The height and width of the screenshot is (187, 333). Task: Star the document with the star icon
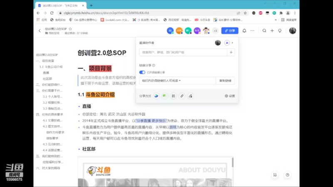tap(70, 29)
